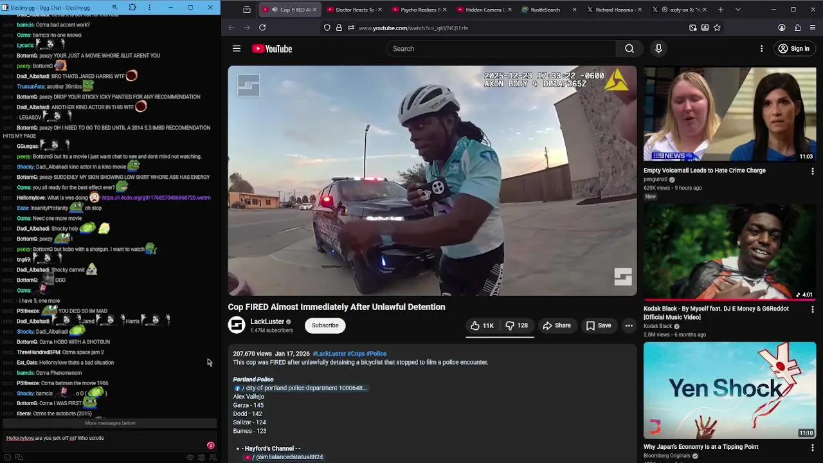Go back in browser history
This screenshot has height=463, width=823.
click(231, 28)
